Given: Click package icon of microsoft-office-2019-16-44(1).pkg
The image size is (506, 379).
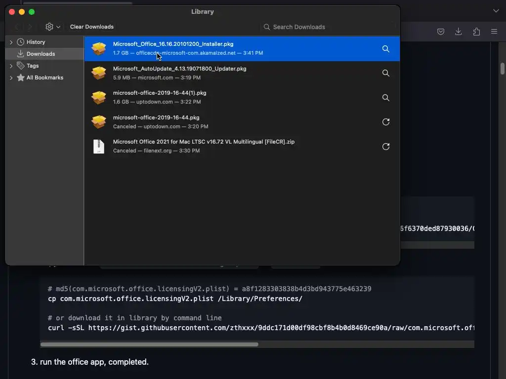Looking at the screenshot, I should pos(99,98).
